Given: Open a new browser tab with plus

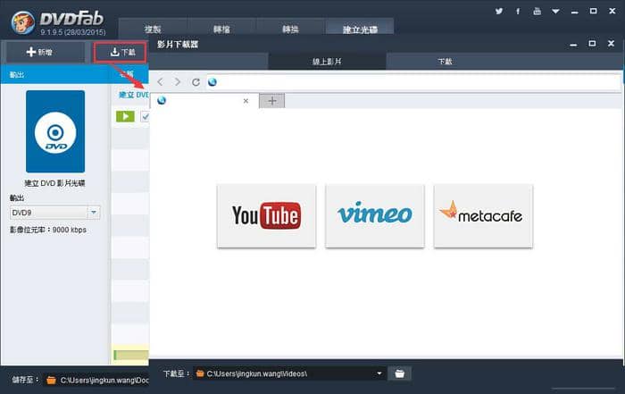Looking at the screenshot, I should tap(271, 101).
